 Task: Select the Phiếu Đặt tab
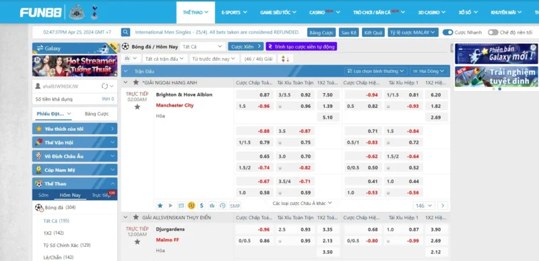54,114
